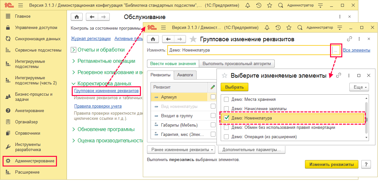
Task: Open service menu lines icon in back window
Action: click(320, 5)
